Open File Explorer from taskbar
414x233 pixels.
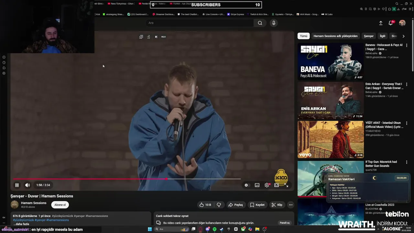[x=257, y=229]
